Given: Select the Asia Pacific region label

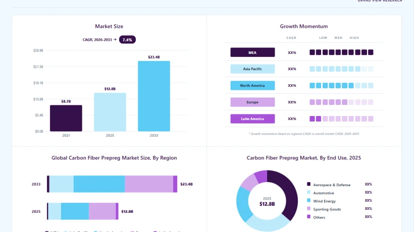Looking at the screenshot, I should point(252,69).
